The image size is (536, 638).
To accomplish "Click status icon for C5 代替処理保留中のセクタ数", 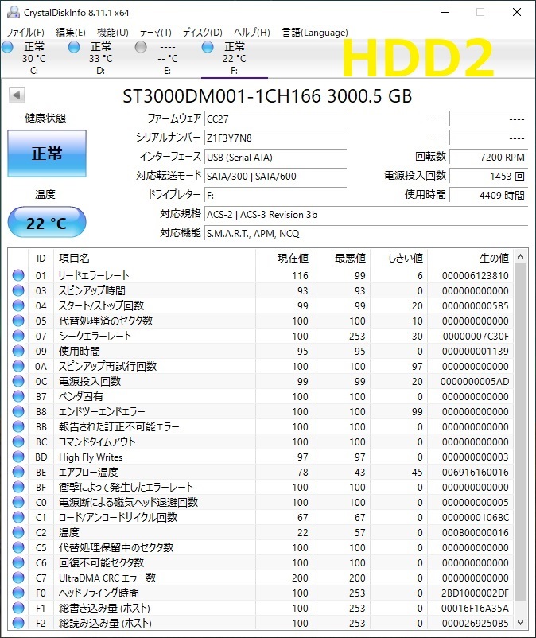I will 18,547.
